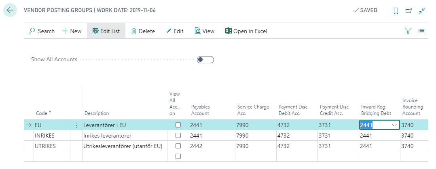
Task: Toggle the Show All Accounts switch
Action: (205, 60)
